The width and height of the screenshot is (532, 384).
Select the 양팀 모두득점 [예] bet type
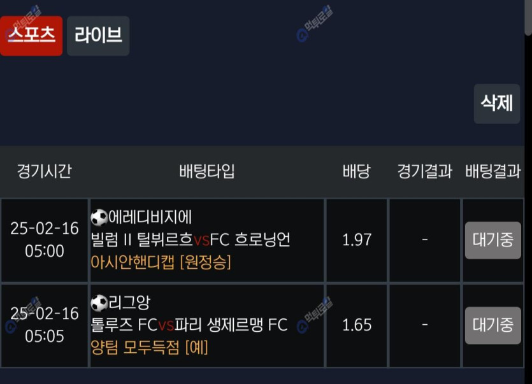[x=150, y=347]
